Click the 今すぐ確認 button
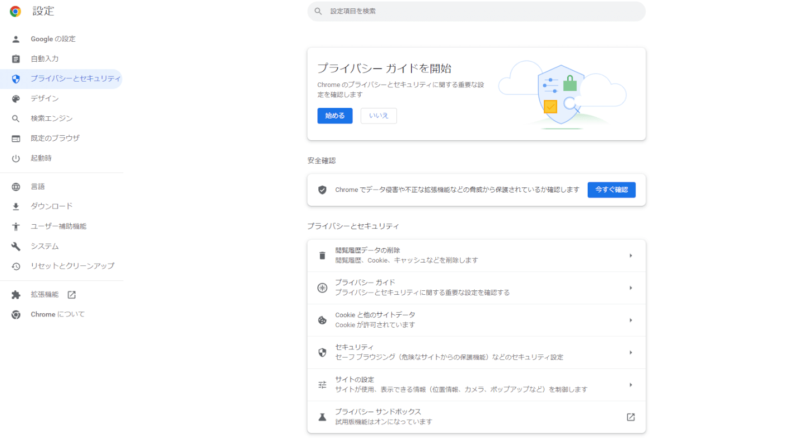The image size is (797, 445). tap(612, 190)
